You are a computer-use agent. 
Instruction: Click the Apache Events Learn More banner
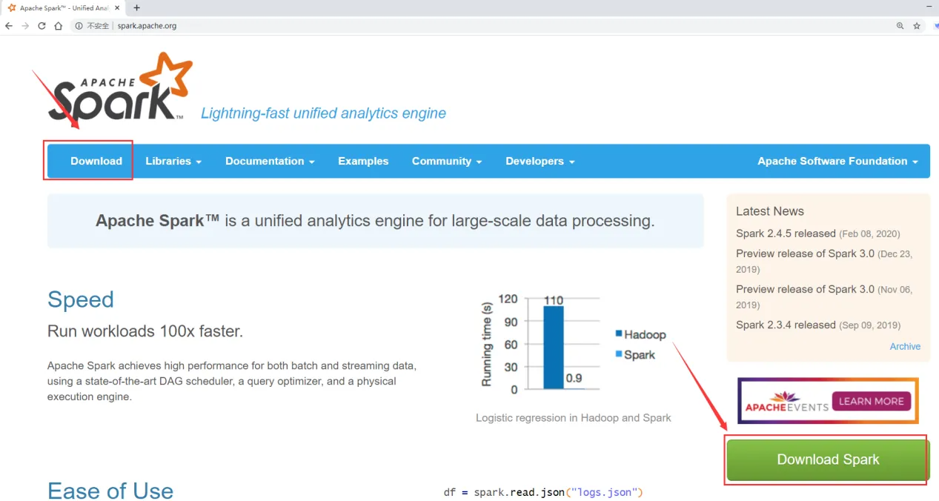(828, 401)
